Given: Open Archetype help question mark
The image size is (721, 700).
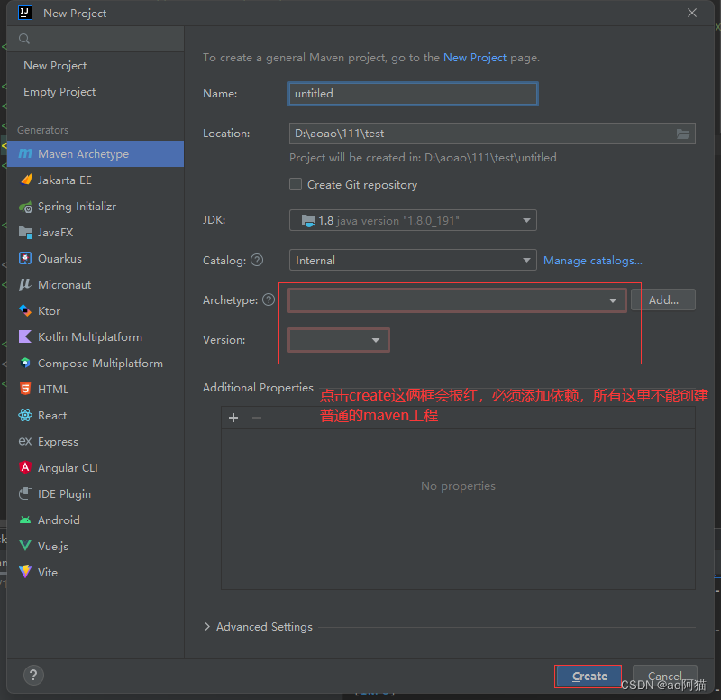Looking at the screenshot, I should 269,300.
